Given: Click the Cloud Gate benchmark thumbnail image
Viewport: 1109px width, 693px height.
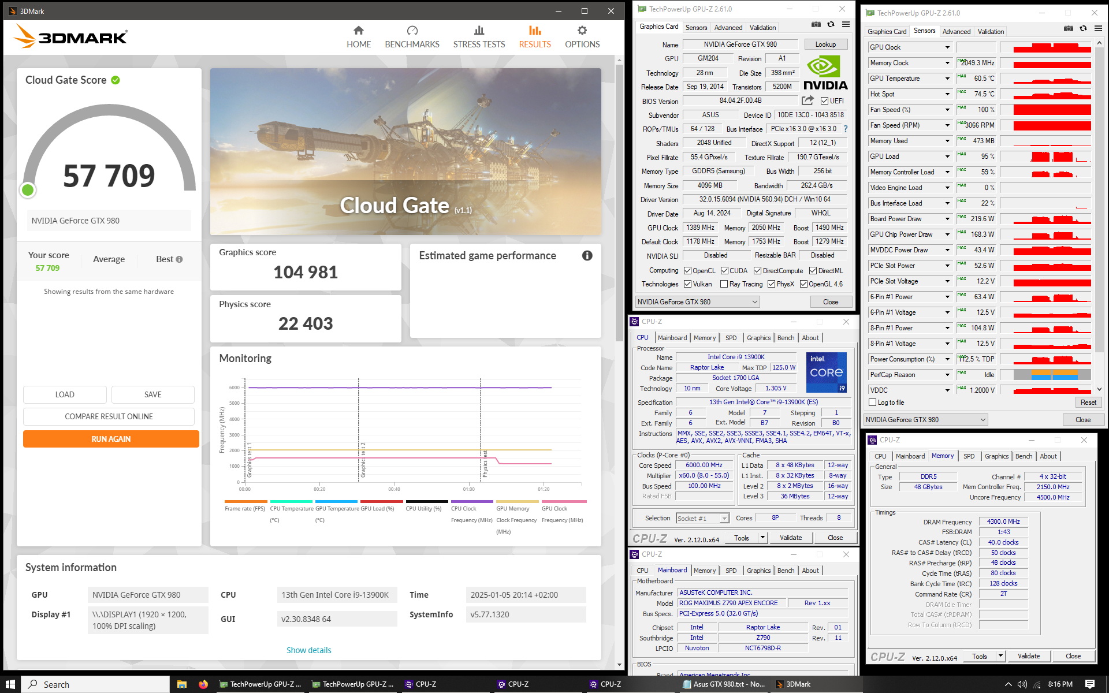Looking at the screenshot, I should pos(405,151).
